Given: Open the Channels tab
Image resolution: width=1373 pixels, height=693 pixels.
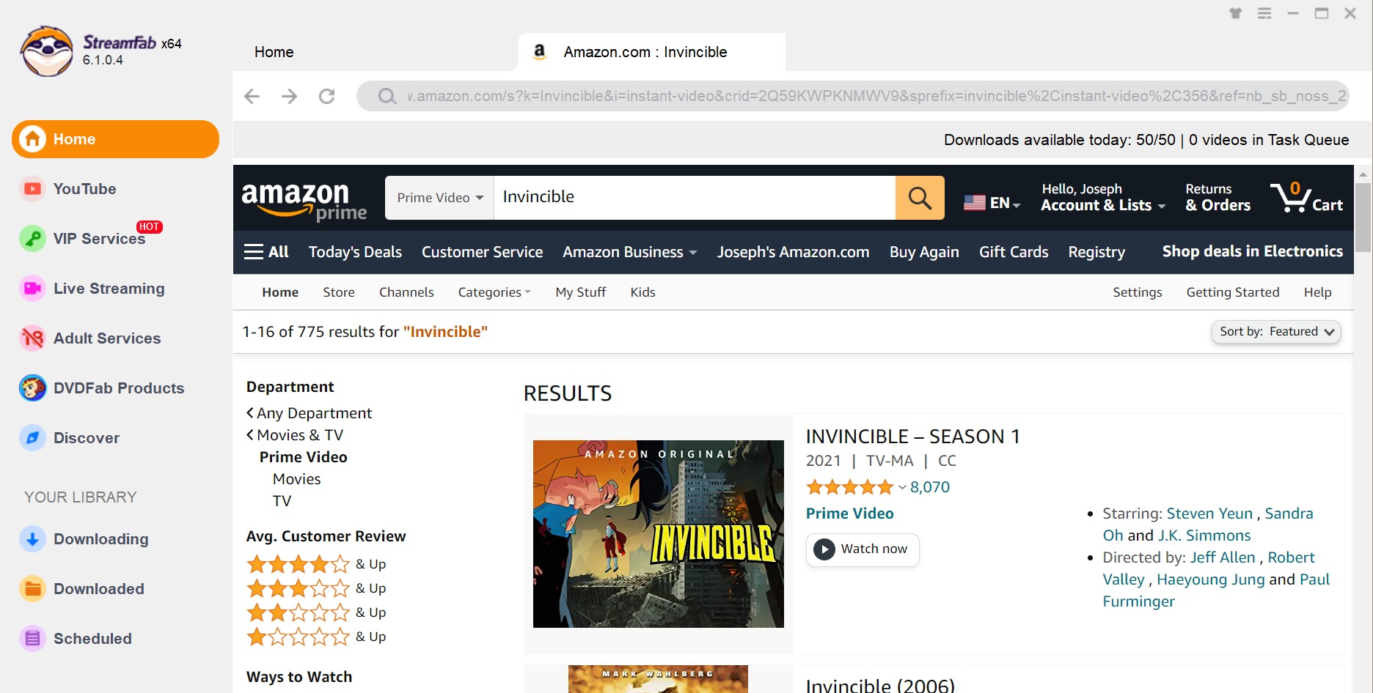Looking at the screenshot, I should (406, 292).
